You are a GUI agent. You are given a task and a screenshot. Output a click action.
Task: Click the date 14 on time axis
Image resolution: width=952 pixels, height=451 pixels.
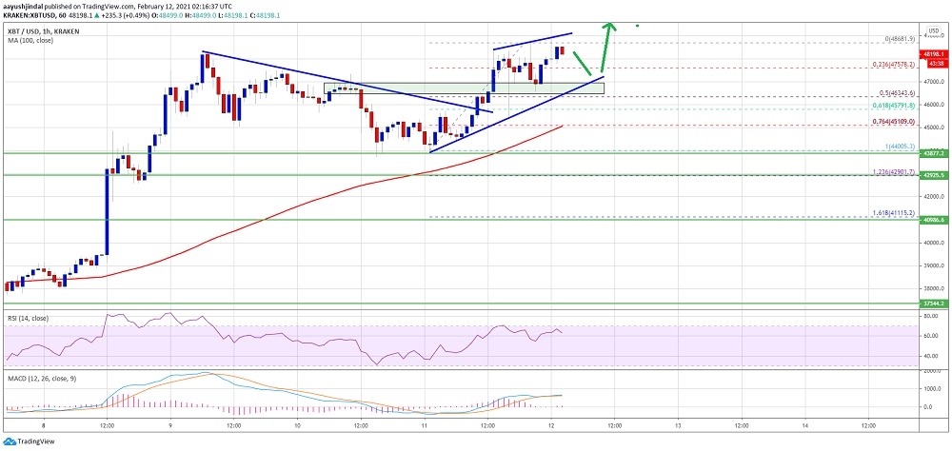tap(805, 425)
